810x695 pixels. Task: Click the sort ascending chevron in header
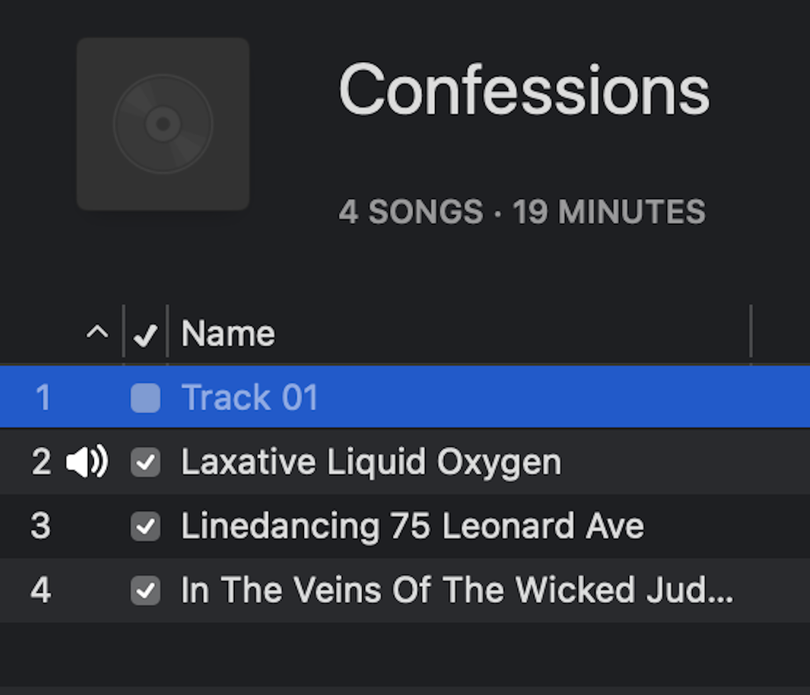(x=97, y=332)
